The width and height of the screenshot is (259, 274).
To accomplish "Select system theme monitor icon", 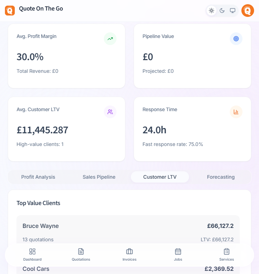I will [x=232, y=11].
